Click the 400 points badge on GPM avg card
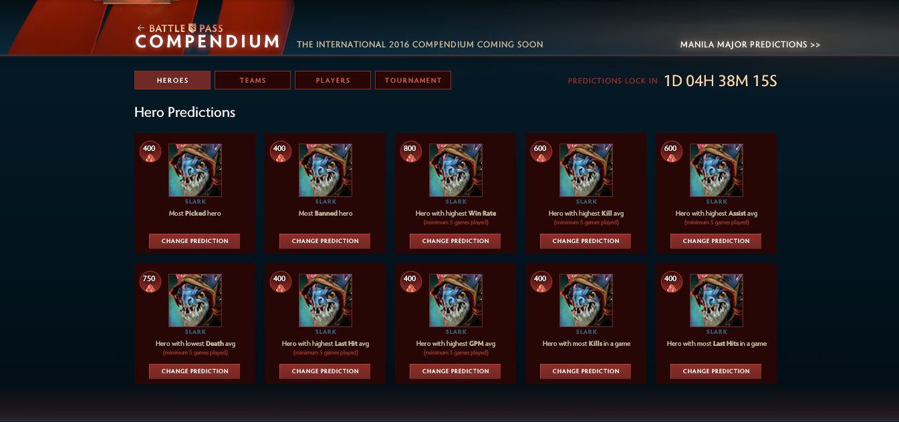The image size is (899, 422). coord(410,282)
